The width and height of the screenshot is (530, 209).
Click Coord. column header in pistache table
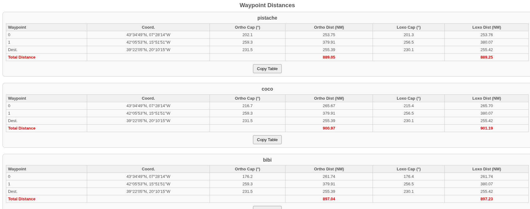tap(148, 27)
